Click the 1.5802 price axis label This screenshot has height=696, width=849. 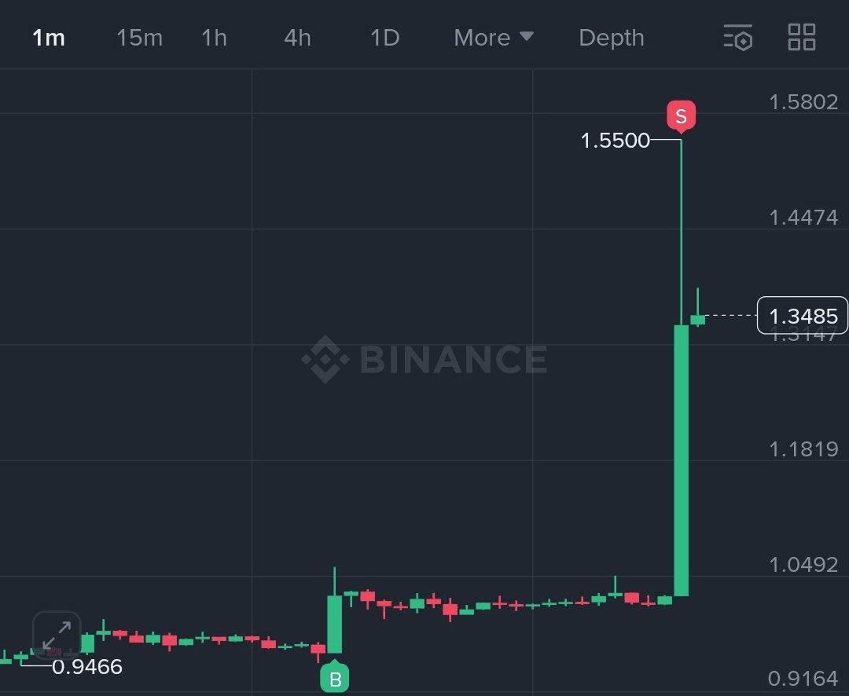[803, 102]
